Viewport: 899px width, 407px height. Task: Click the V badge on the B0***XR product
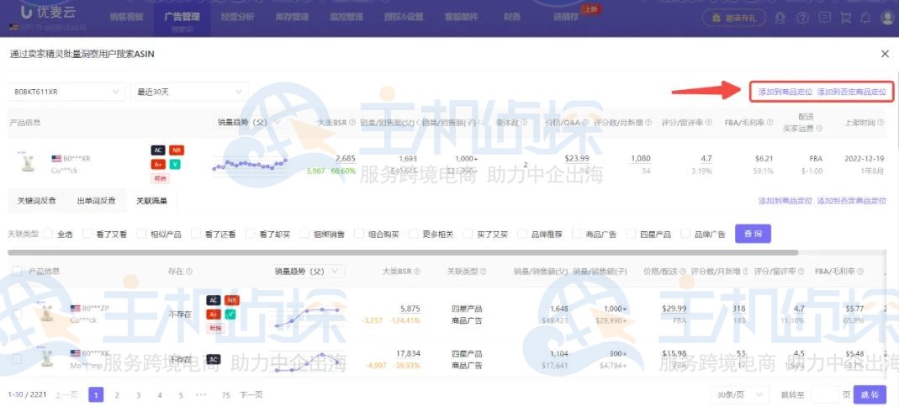point(174,165)
